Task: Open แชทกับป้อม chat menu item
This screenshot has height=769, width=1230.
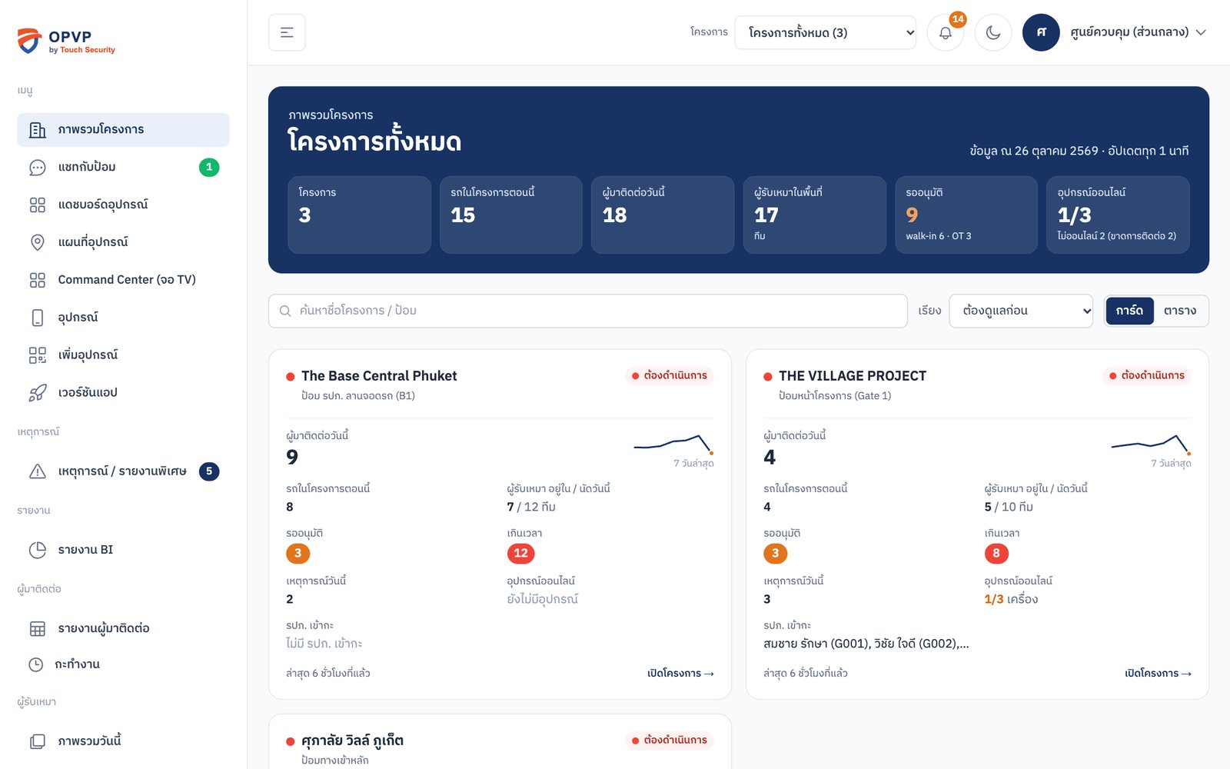Action: [123, 167]
